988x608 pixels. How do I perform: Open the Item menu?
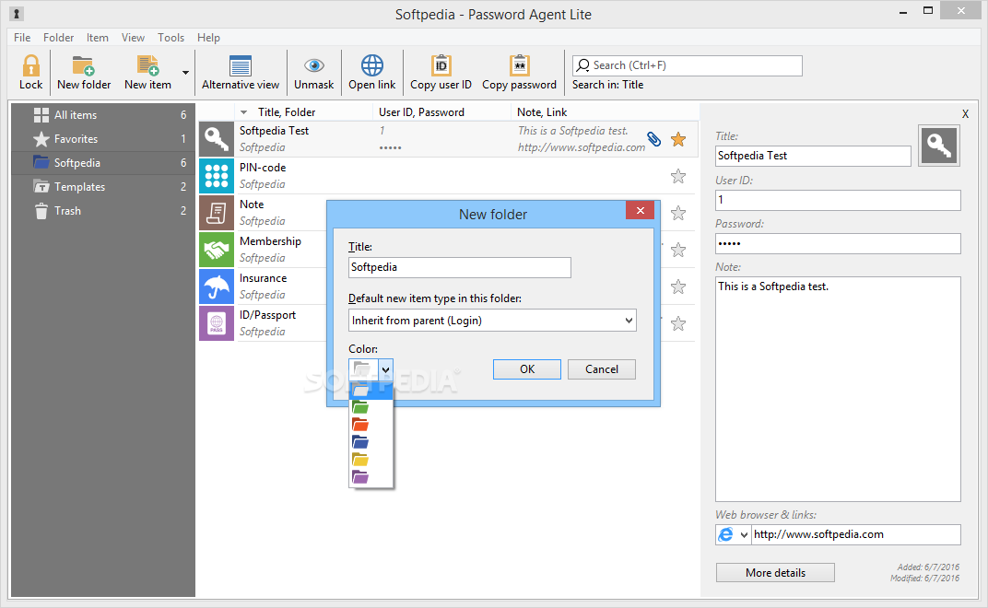point(98,37)
